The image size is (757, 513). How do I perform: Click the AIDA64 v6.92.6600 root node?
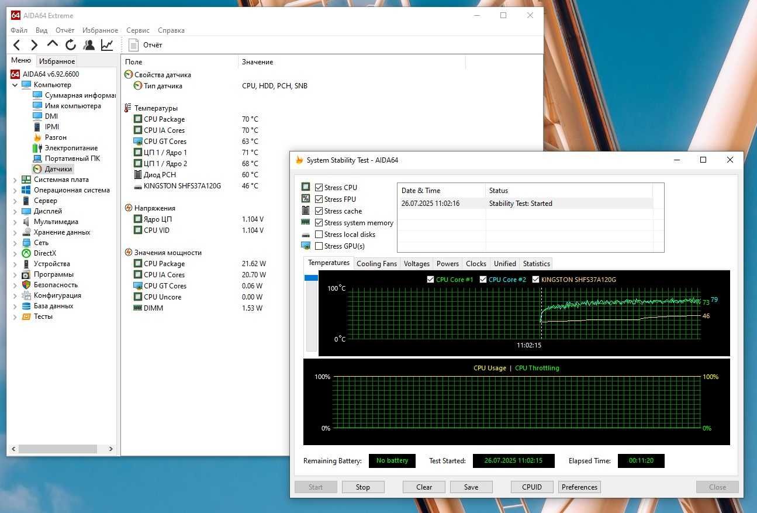[x=51, y=74]
